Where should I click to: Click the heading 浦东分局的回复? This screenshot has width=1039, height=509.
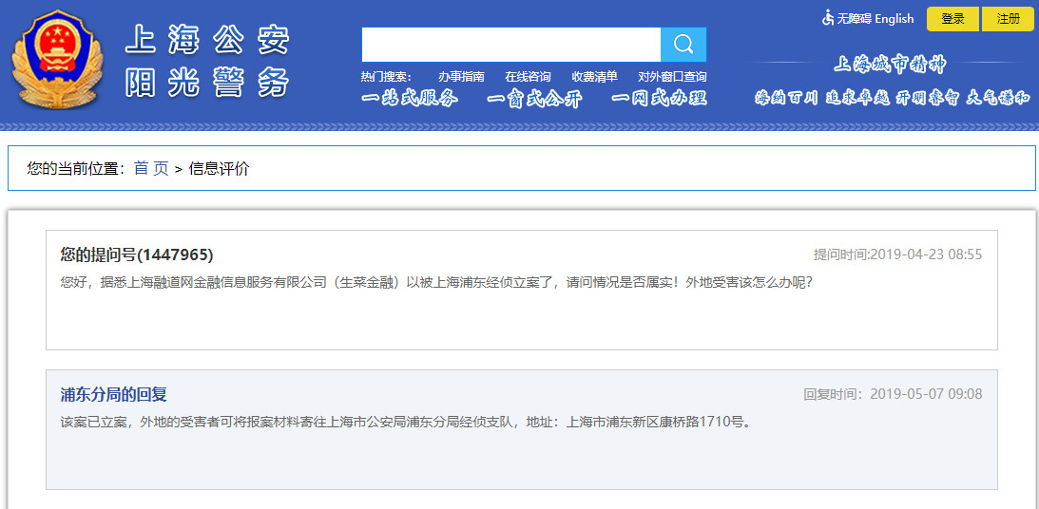point(113,394)
